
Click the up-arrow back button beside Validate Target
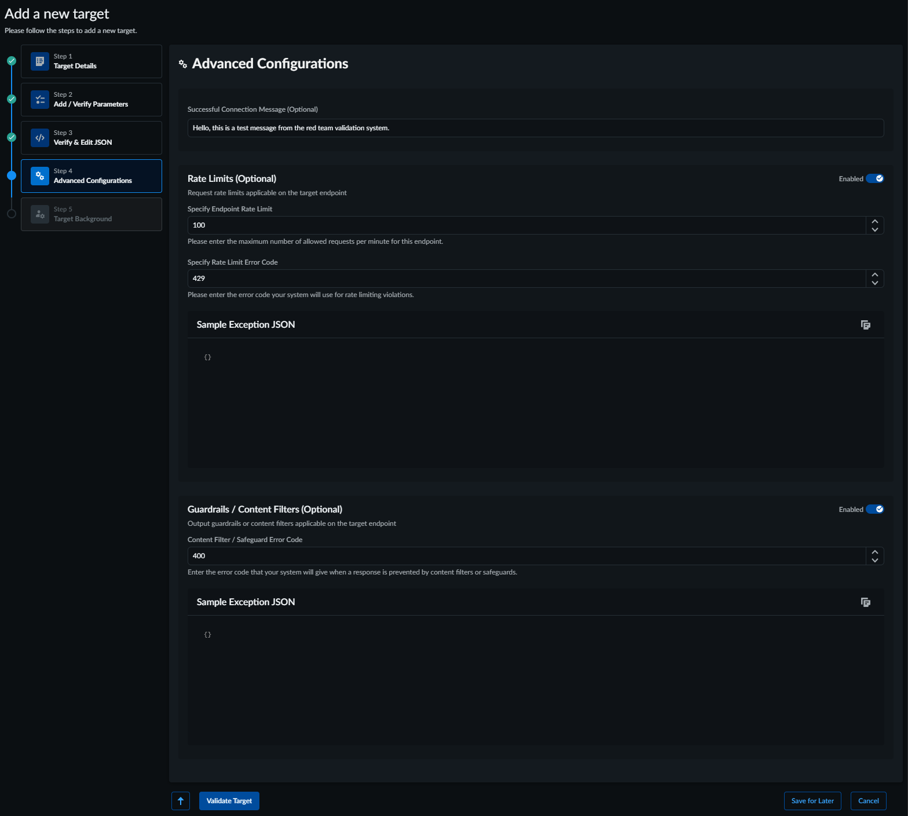(181, 801)
